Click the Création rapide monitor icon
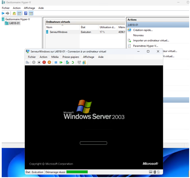 pos(129,30)
